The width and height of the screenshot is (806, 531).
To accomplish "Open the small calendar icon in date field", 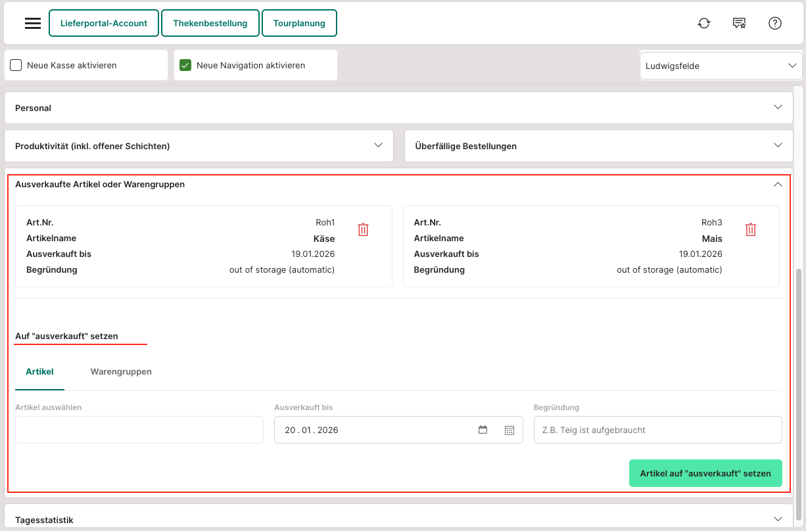I will click(483, 430).
